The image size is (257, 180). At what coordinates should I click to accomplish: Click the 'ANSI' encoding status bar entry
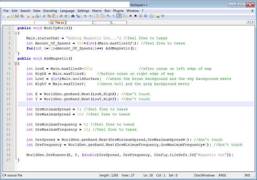point(222,175)
